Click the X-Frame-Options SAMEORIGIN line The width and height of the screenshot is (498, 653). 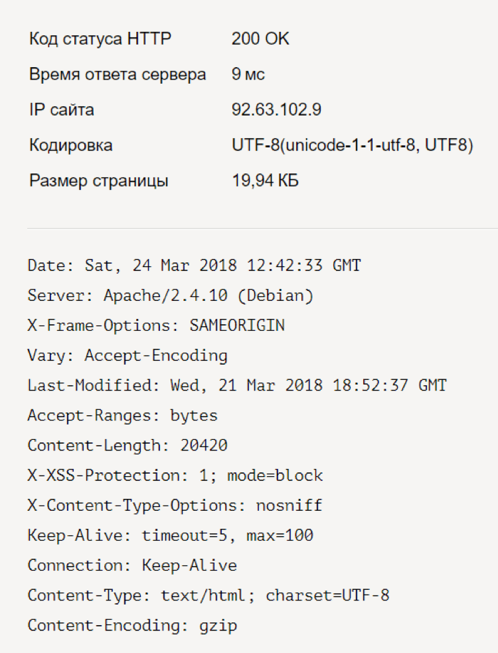coord(156,326)
